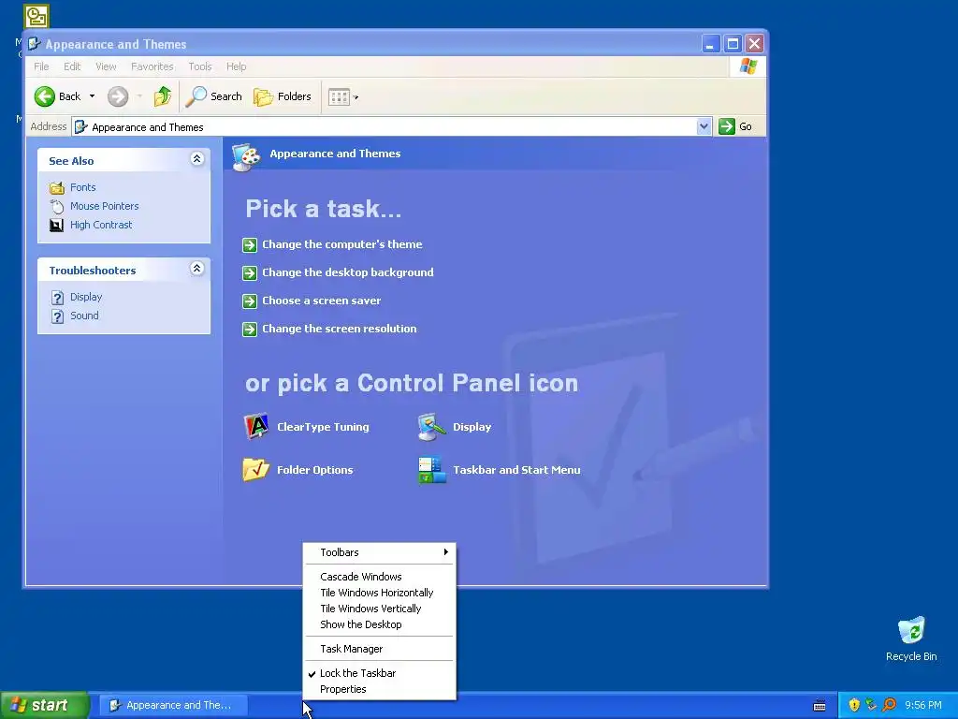Click Display troubleshooter question-mark icon
Viewport: 958px width, 719px height.
tap(57, 298)
